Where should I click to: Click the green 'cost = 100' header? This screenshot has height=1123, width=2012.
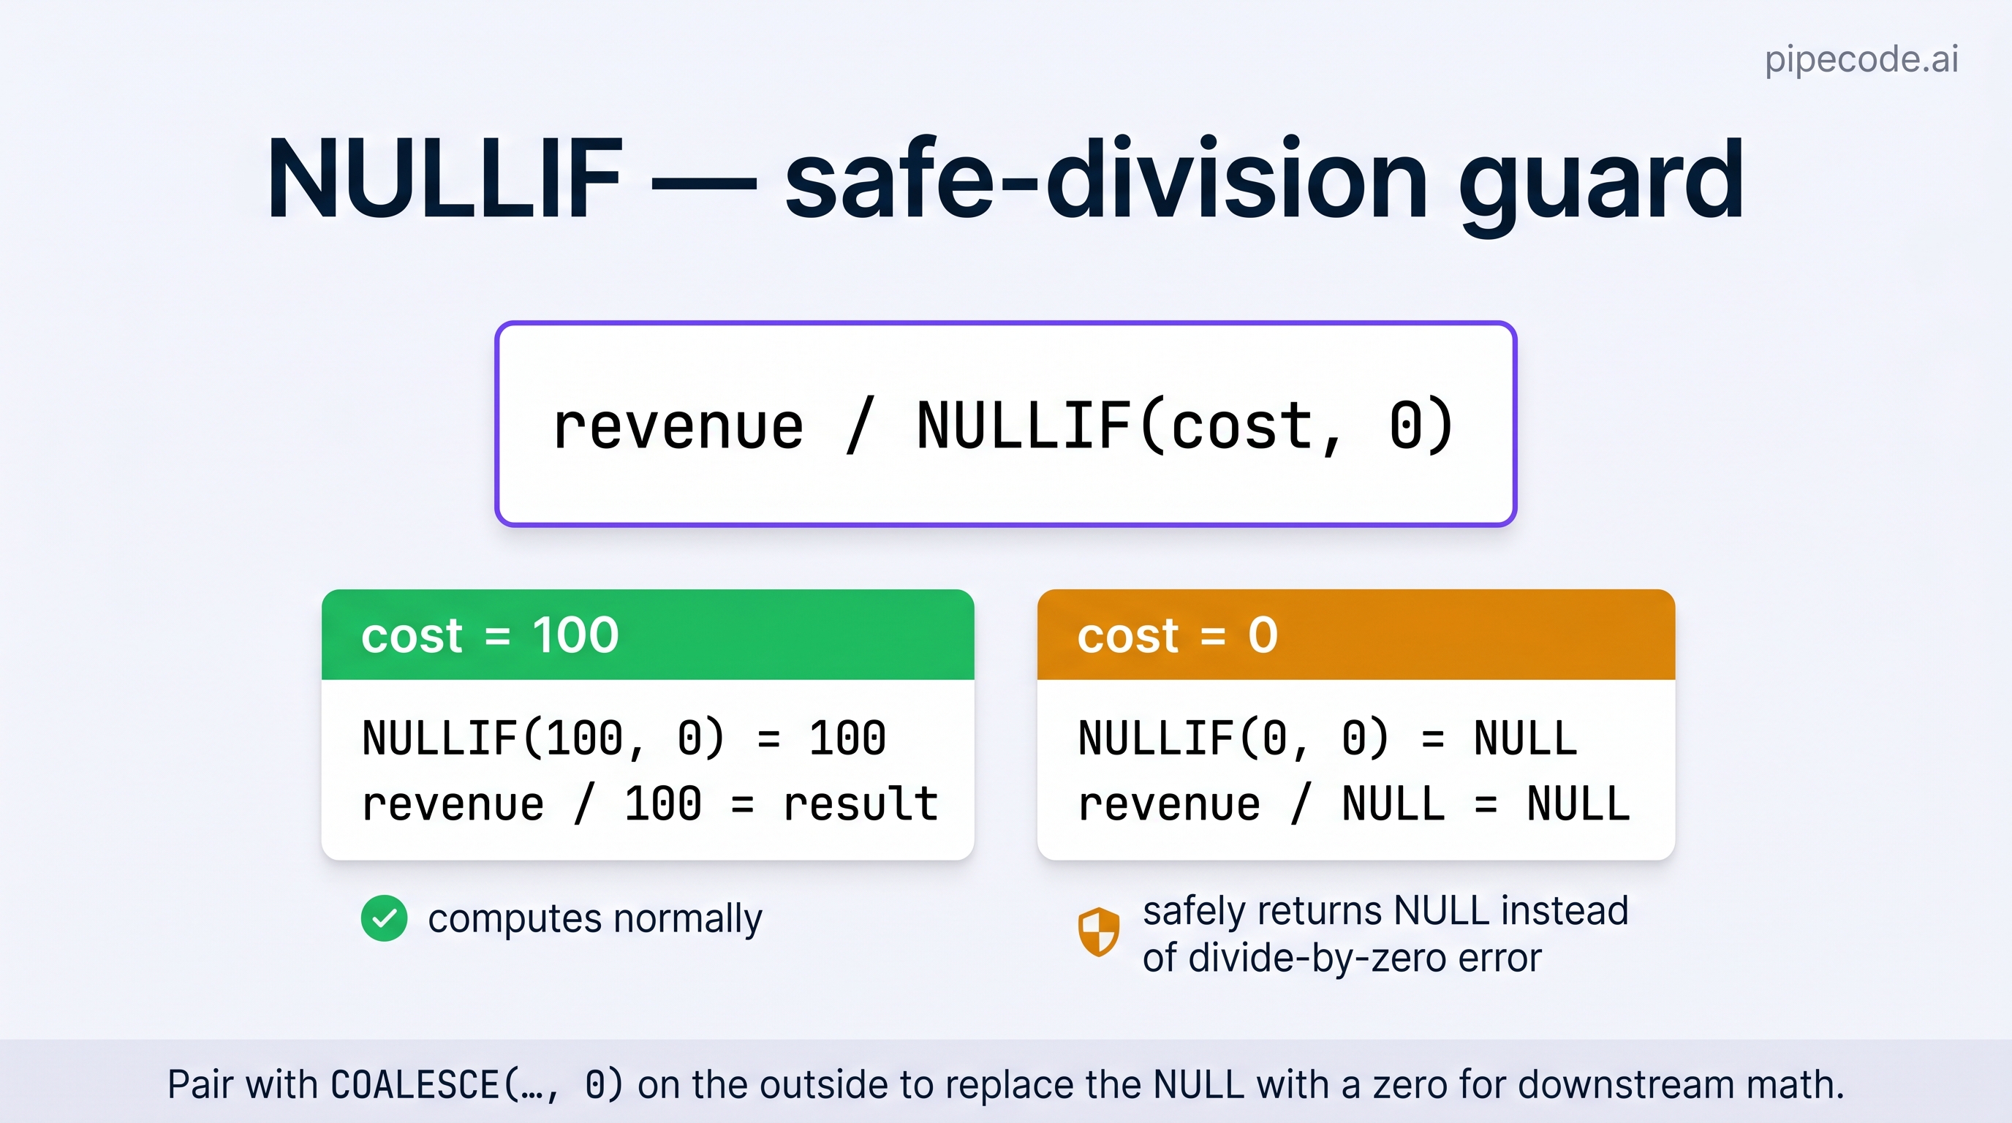click(648, 635)
